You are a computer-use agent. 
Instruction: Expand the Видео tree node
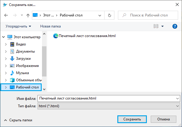(6, 44)
